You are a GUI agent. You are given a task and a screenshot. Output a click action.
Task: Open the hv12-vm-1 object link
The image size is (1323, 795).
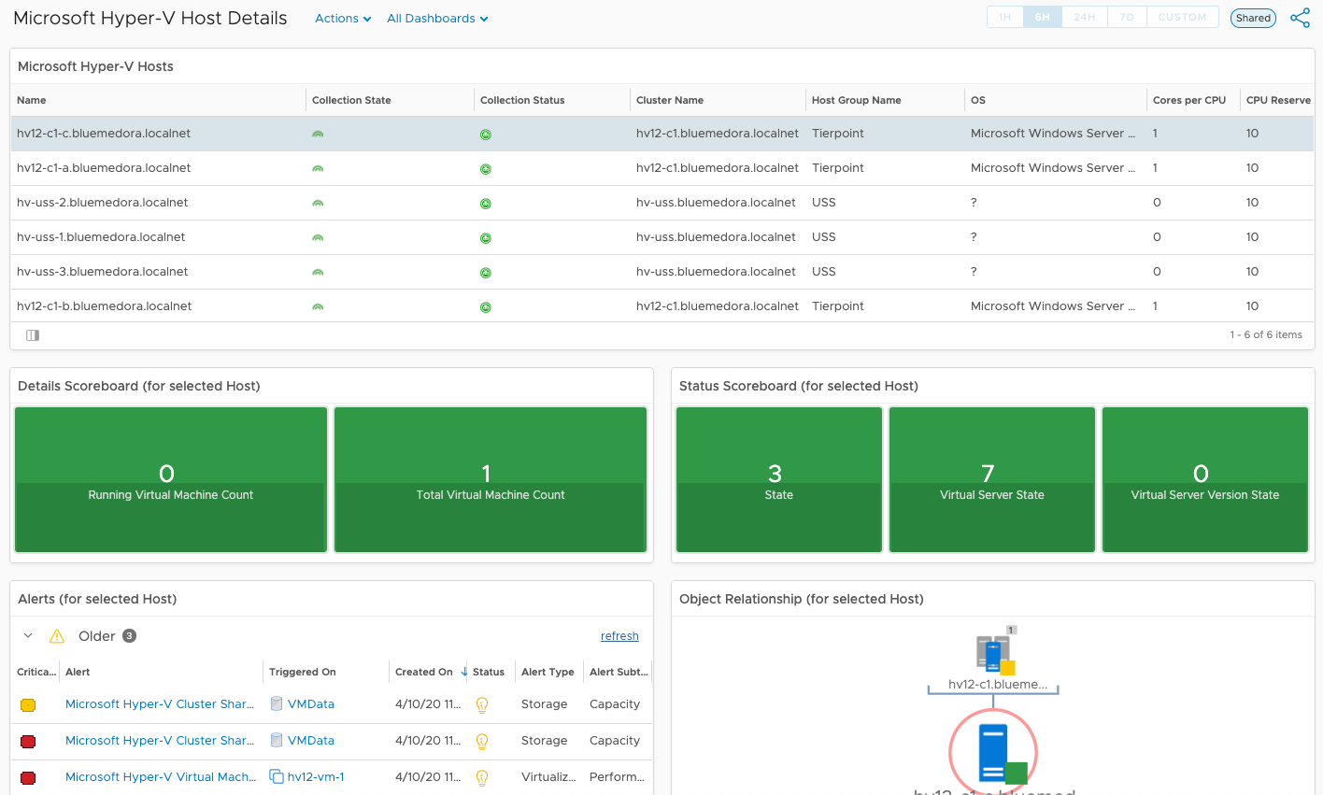click(x=316, y=777)
